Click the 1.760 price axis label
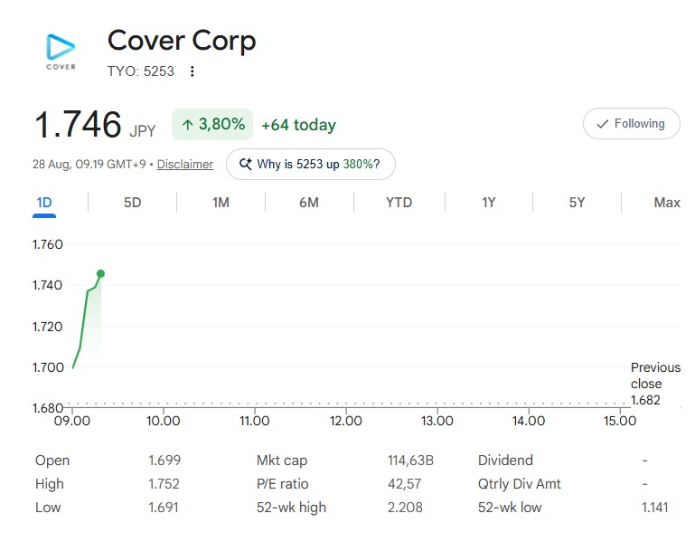 (x=47, y=244)
